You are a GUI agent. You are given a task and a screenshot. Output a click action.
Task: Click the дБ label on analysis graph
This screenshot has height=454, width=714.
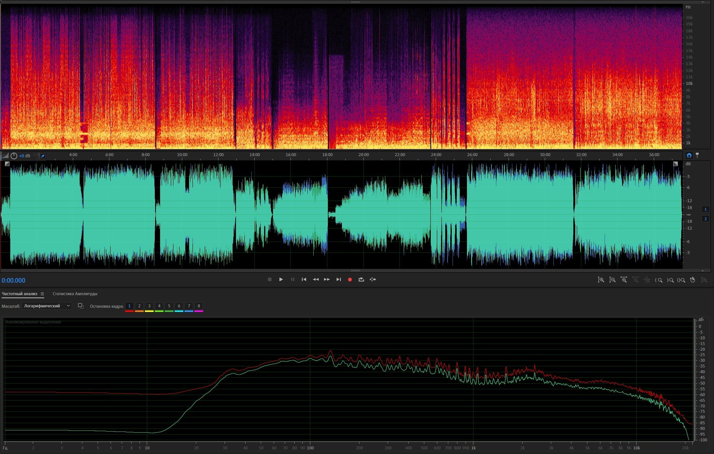pos(701,319)
